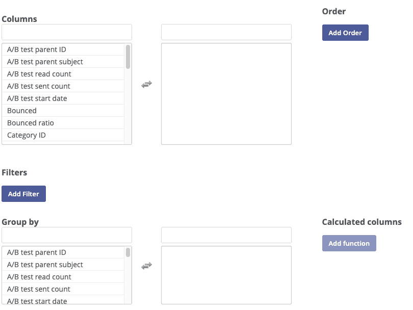
Task: Focus the Columns selected search field
Action: click(x=226, y=32)
